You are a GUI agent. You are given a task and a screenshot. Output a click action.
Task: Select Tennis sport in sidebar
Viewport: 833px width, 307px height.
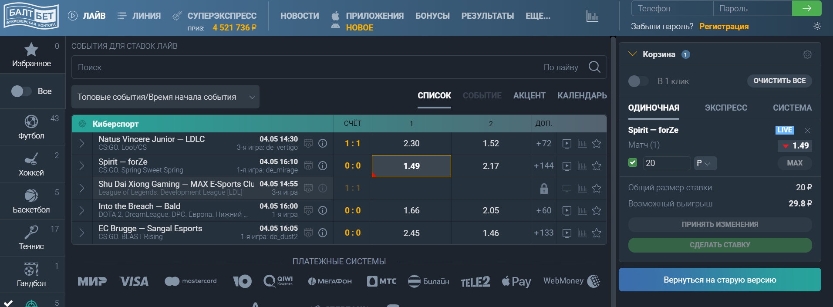pos(31,238)
